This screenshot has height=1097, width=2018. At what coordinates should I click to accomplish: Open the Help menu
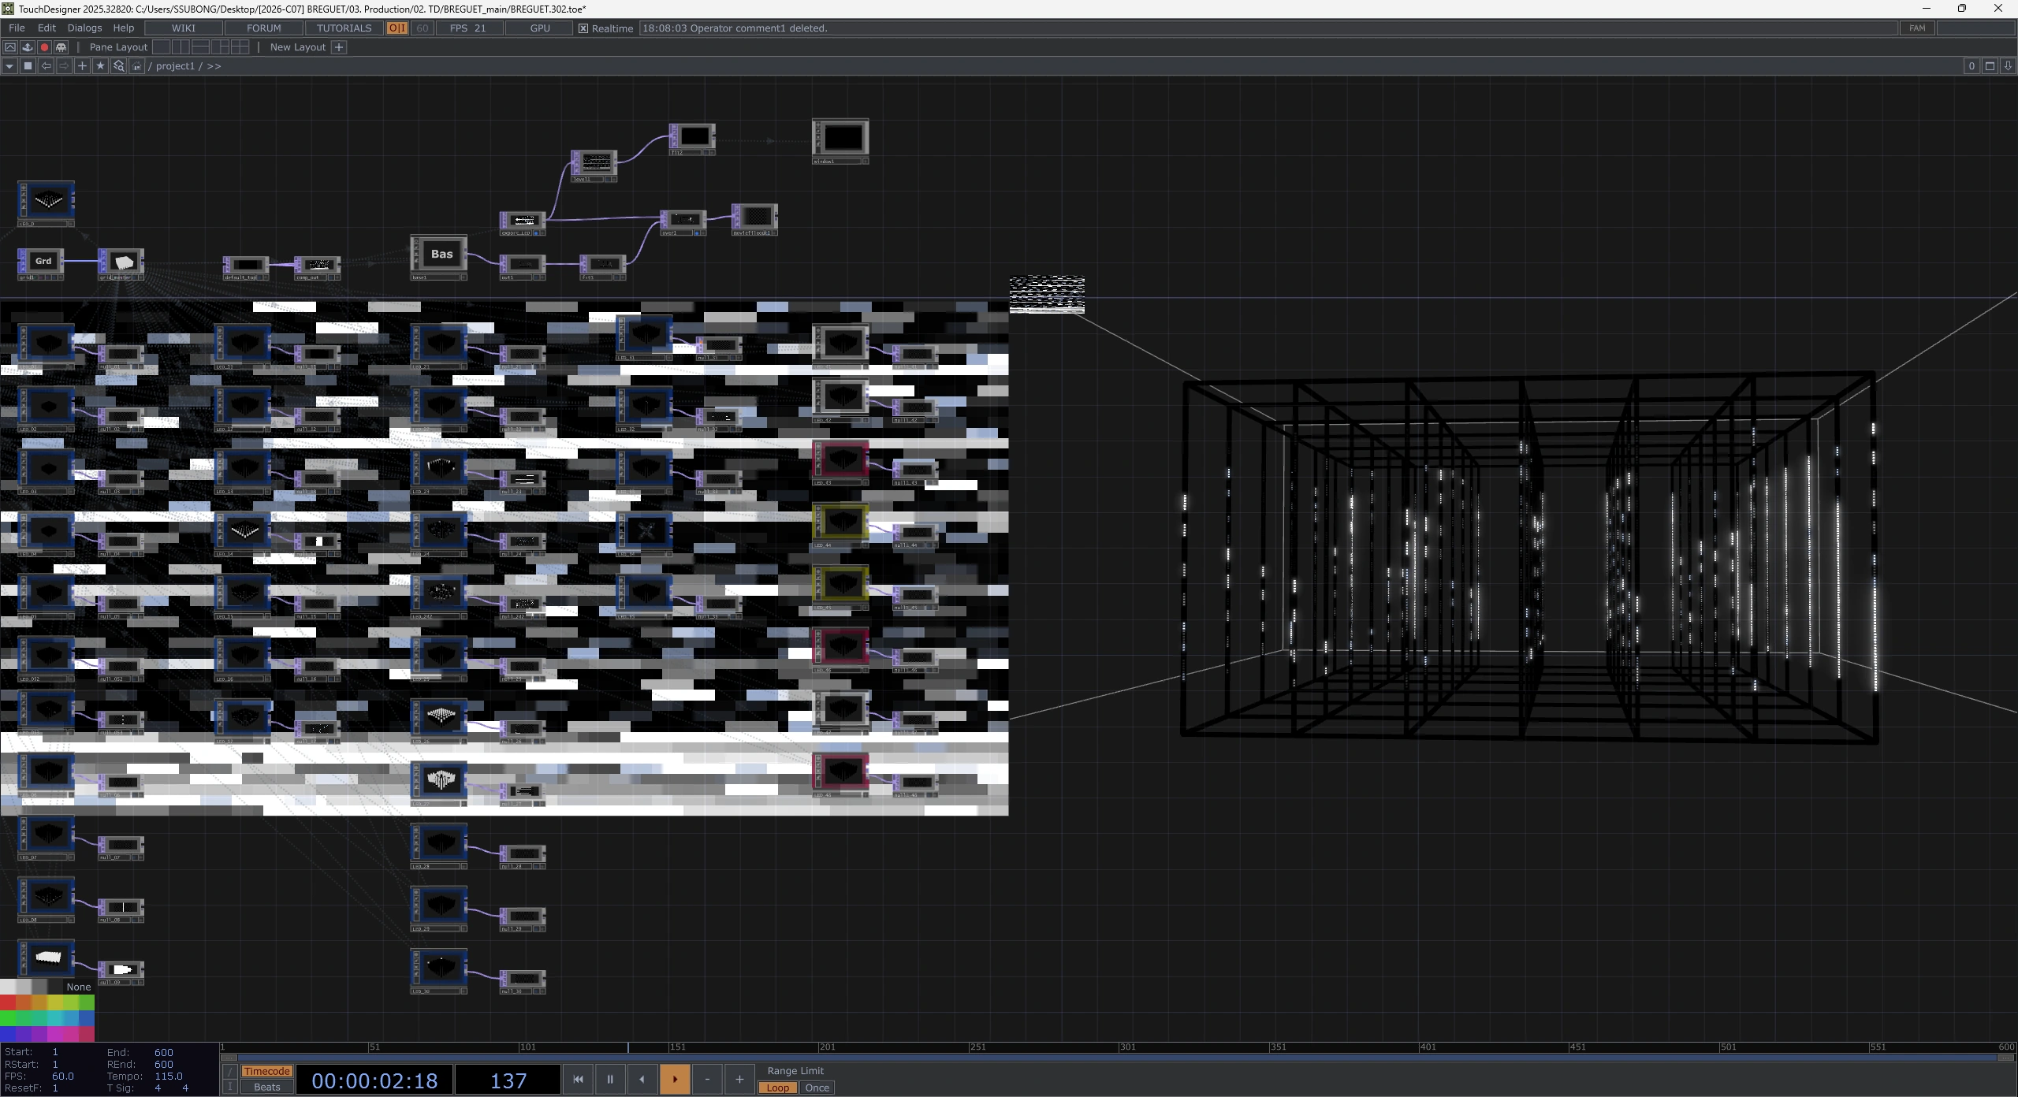click(x=124, y=28)
